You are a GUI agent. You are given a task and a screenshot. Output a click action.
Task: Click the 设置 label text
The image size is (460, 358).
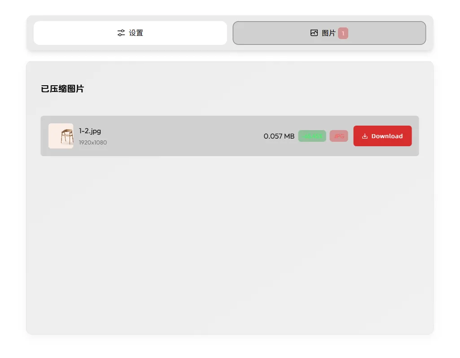pos(136,33)
